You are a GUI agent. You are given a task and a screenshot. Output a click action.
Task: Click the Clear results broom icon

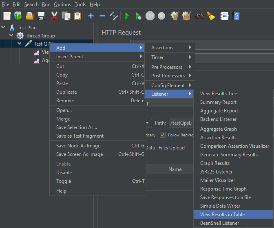click(x=175, y=16)
